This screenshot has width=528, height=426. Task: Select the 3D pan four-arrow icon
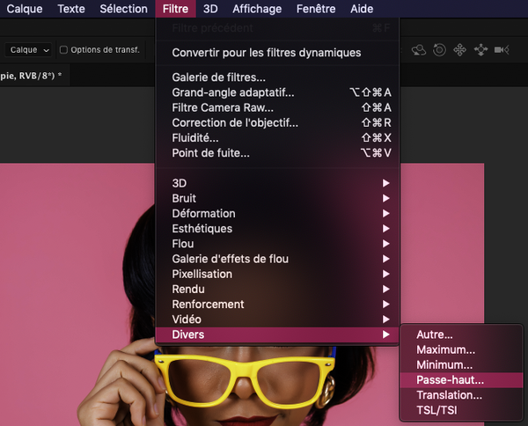click(459, 50)
